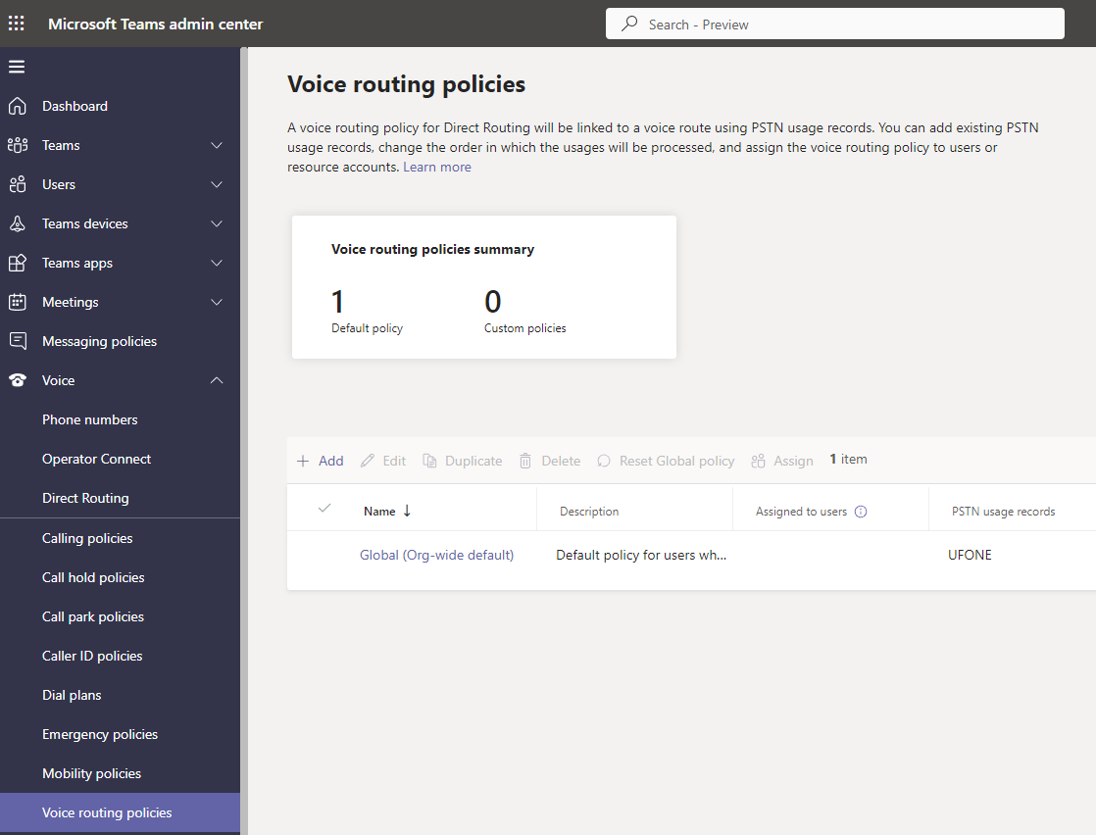This screenshot has width=1096, height=835.
Task: Collapse the navigation hamburger menu
Action: point(17,67)
